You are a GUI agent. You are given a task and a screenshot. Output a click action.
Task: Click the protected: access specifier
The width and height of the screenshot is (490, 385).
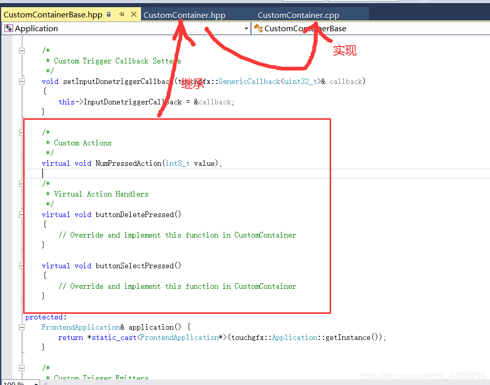pyautogui.click(x=46, y=317)
